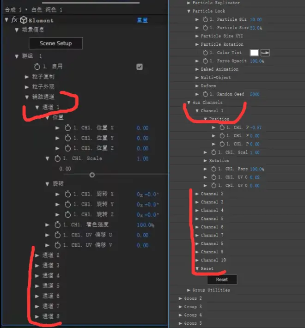The height and width of the screenshot is (328, 305).
Task: Collapse 通道 1 in the left panel
Action: coord(37,107)
